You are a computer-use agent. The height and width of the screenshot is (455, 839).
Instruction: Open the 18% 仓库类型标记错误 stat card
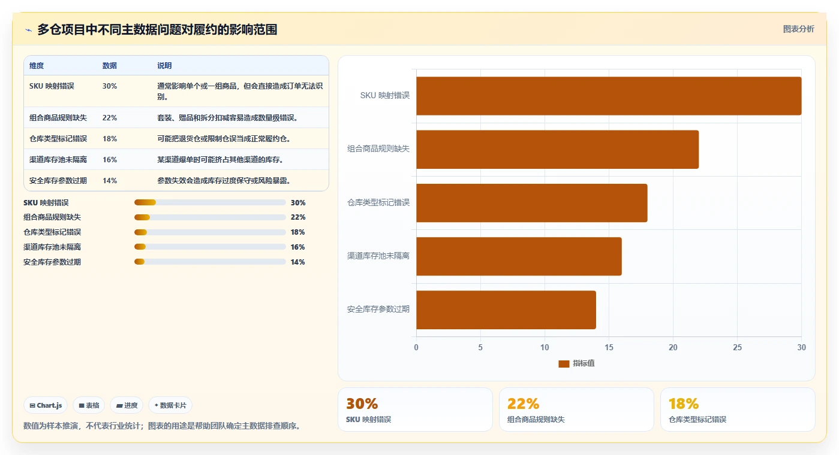coord(738,409)
